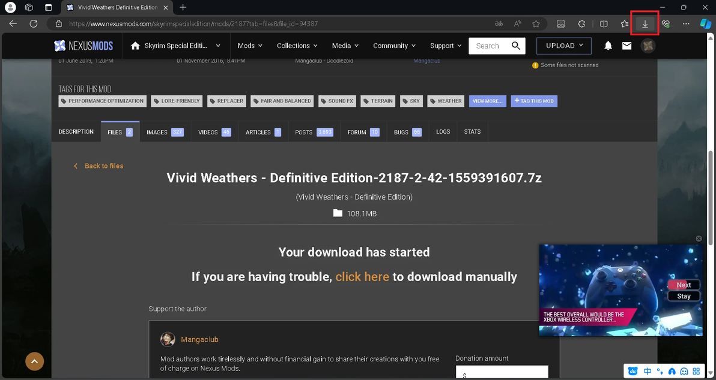Open the read aloud icon
This screenshot has width=716, height=380.
[x=517, y=24]
